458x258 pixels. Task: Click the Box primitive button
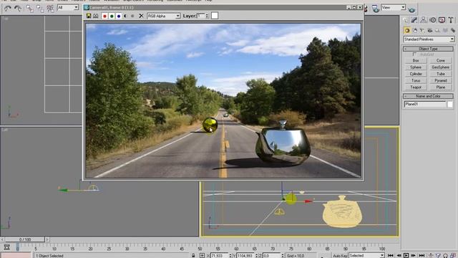416,60
